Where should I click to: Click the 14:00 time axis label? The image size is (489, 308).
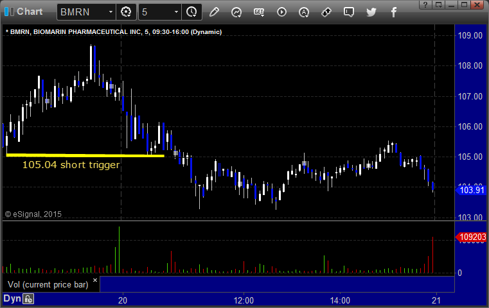point(340,300)
